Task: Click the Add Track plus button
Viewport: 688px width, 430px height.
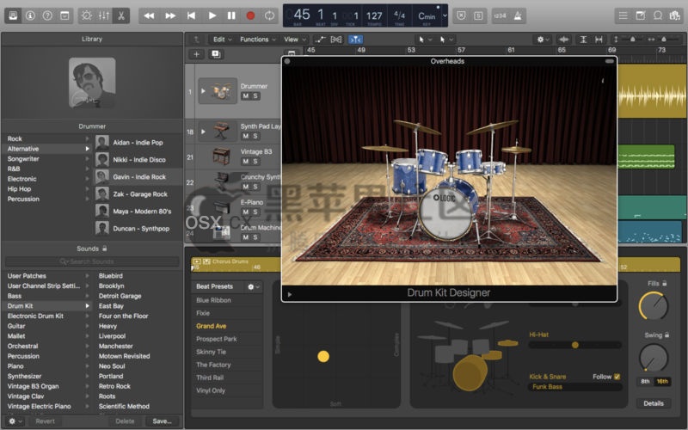Action: [196, 54]
